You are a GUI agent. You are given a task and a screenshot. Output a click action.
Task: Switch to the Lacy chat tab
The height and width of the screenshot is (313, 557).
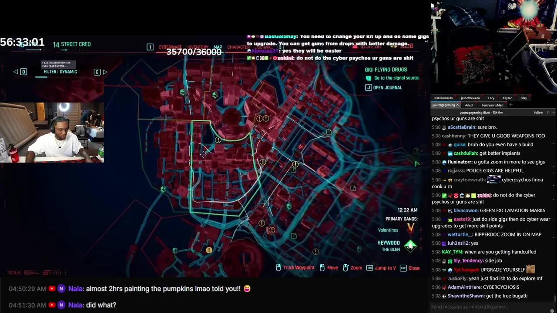491,98
